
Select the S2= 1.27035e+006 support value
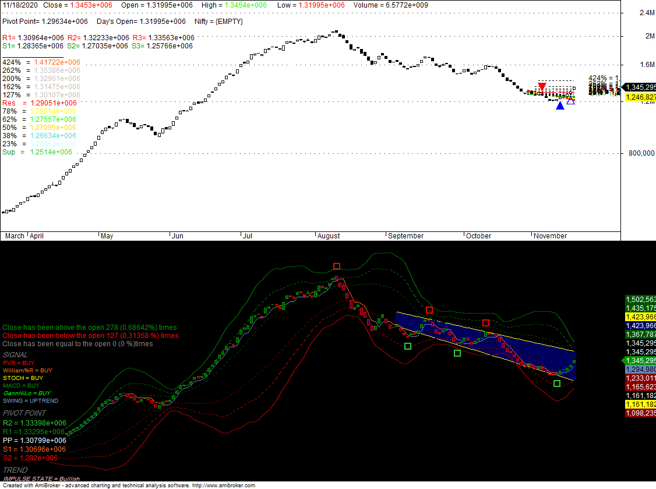coord(97,46)
